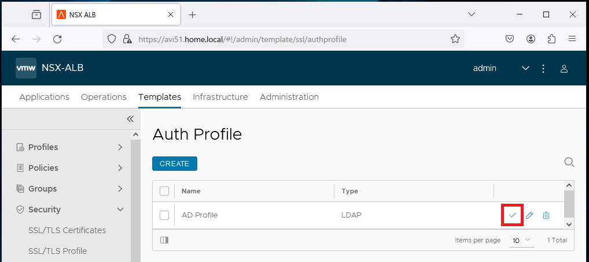Switch to the Infrastructure tab
The width and height of the screenshot is (589, 262).
click(220, 97)
